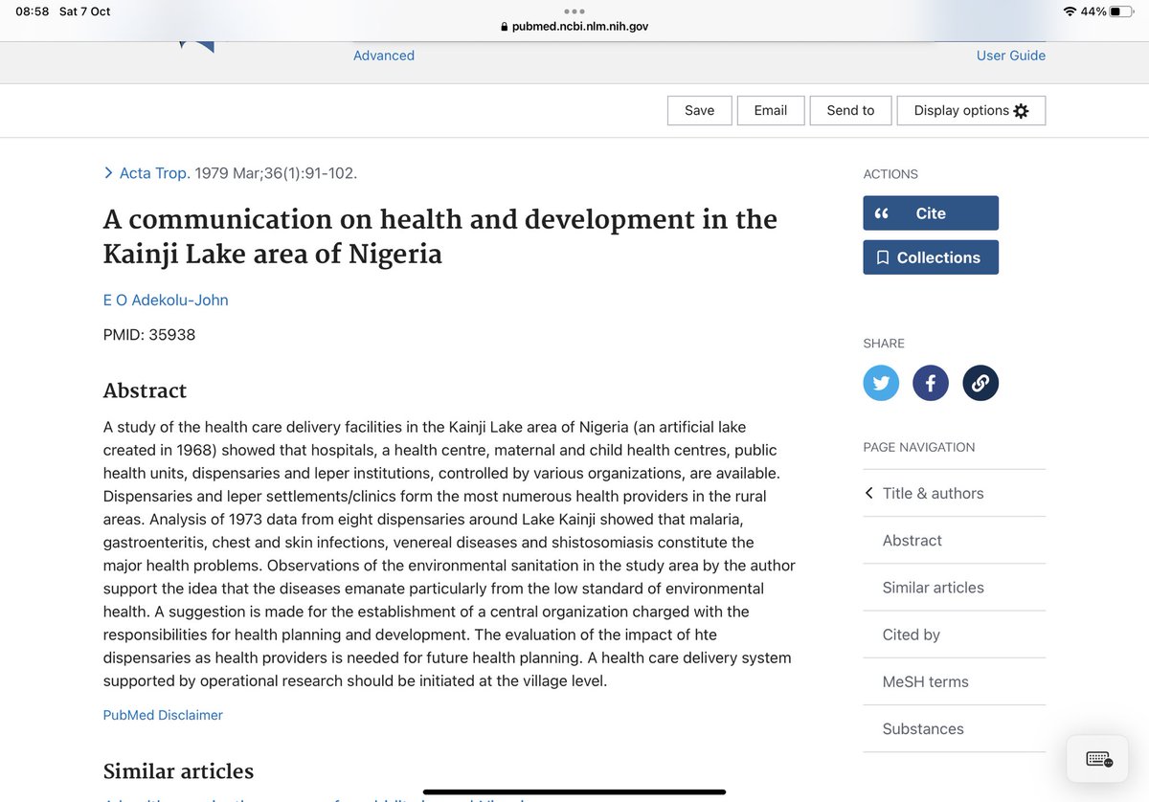Open the PubMed Disclaimer link

(163, 715)
